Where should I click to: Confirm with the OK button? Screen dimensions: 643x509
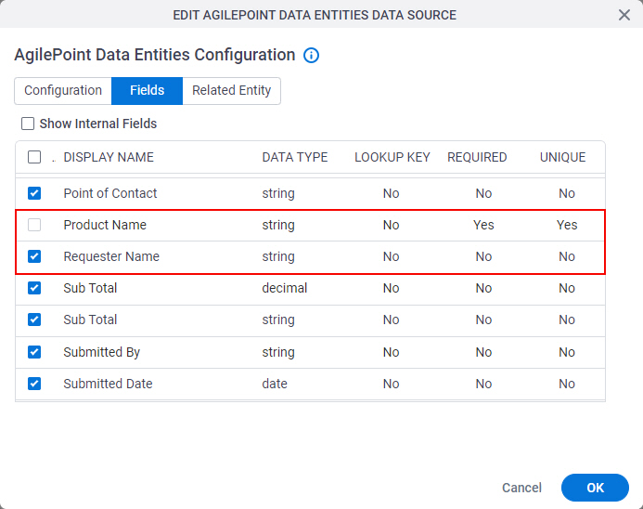[x=595, y=488]
